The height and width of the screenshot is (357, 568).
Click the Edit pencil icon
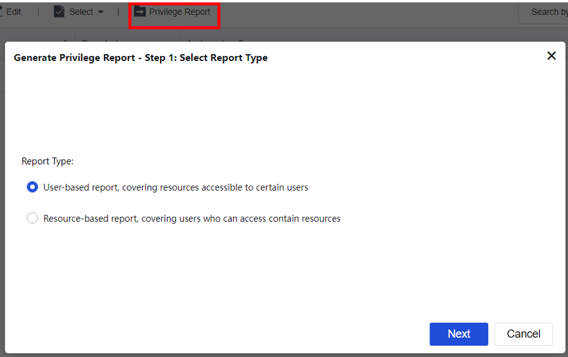pos(2,12)
